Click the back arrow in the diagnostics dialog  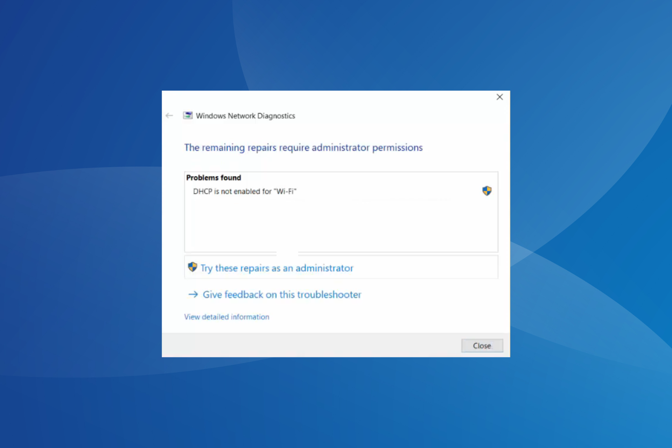[x=169, y=115]
